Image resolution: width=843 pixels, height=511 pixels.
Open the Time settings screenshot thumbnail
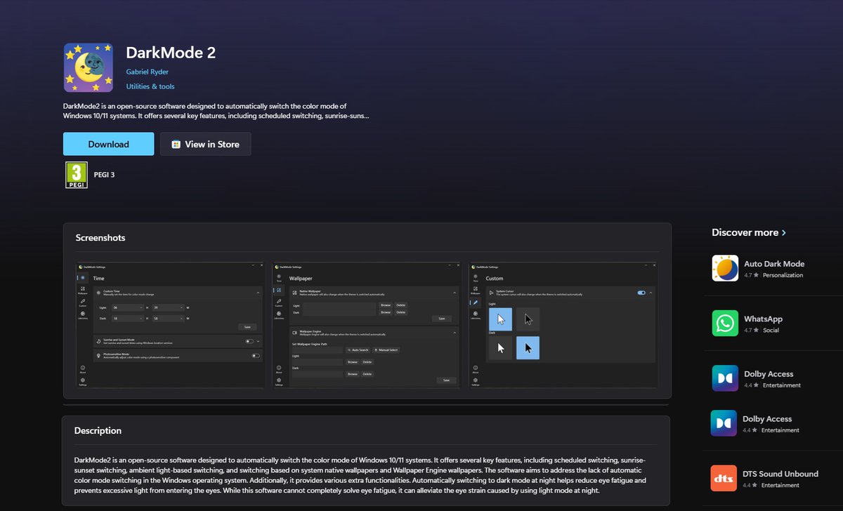[171, 325]
